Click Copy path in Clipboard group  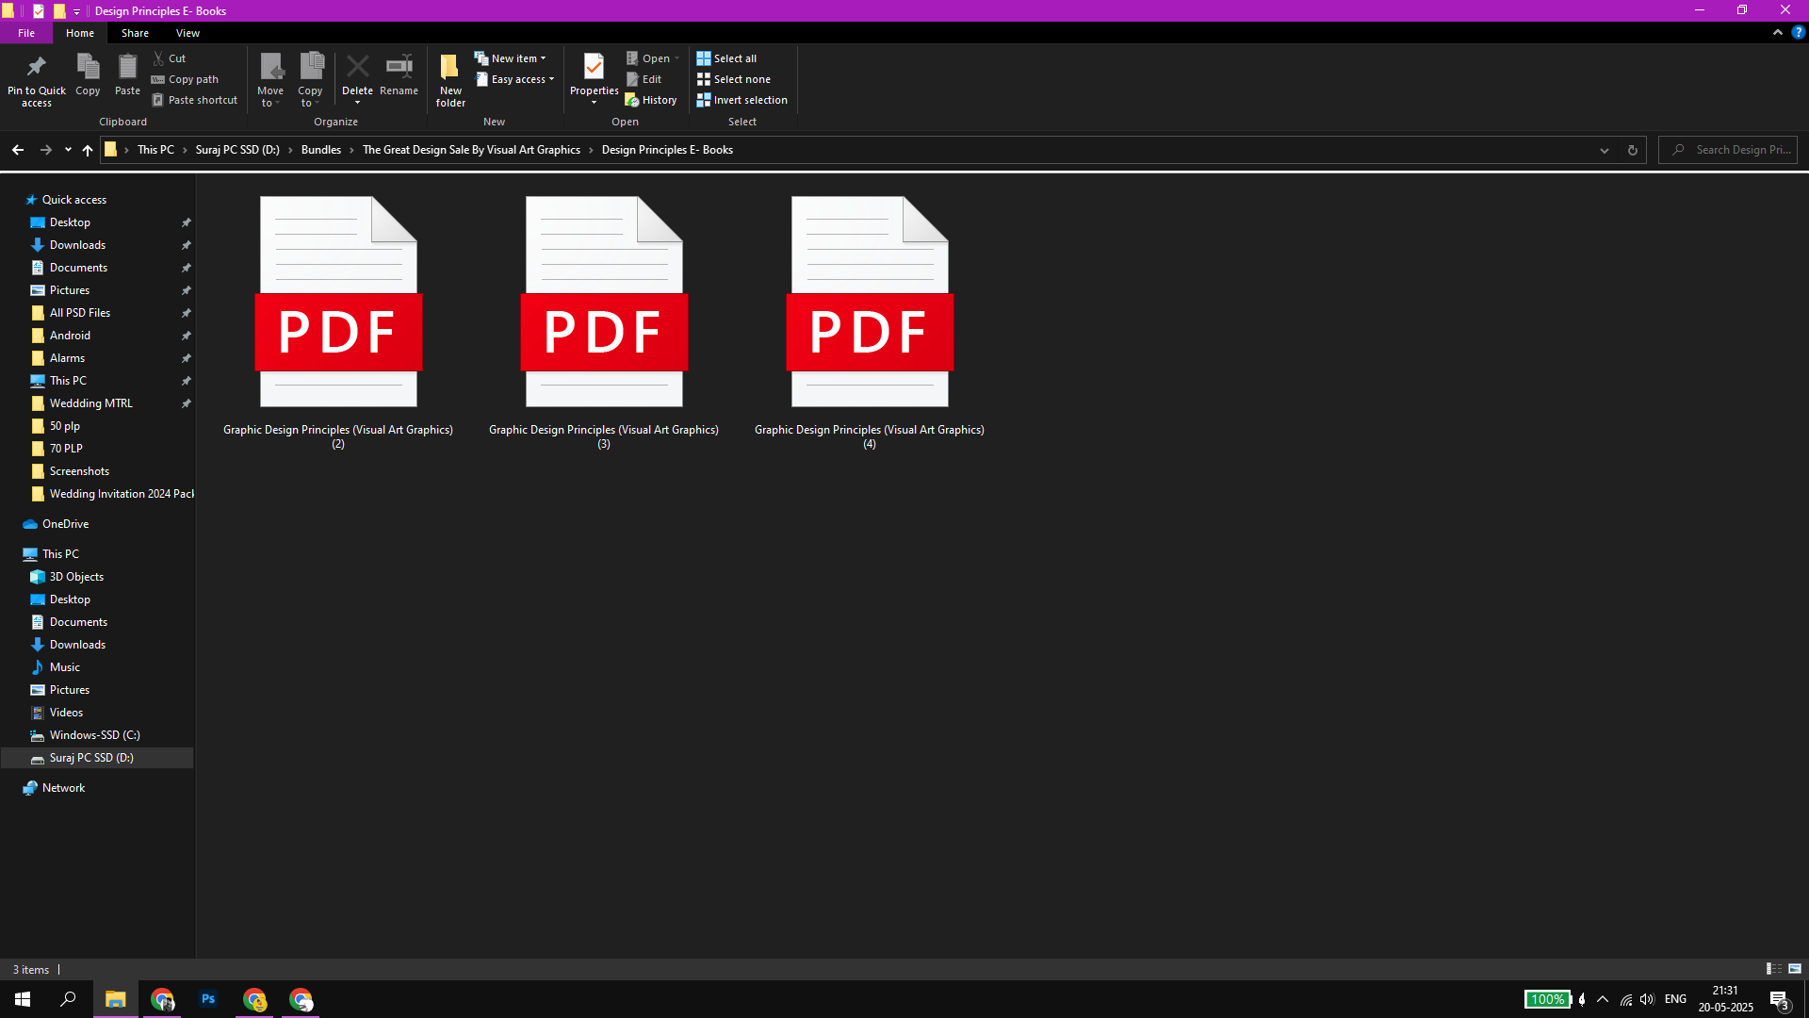click(185, 79)
